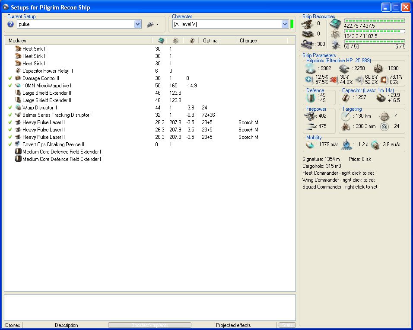413x330 pixels.
Task: Click the drone bay icon beside 50 / 50
Action: pyautogui.click(x=336, y=44)
